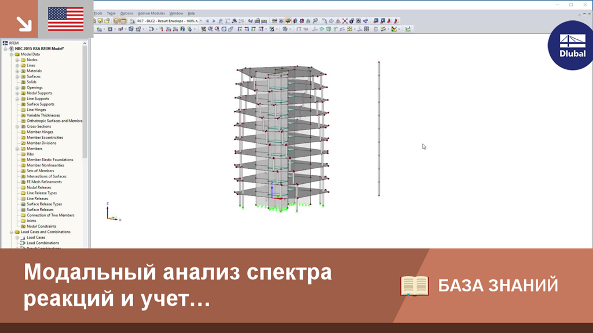Screen dimensions: 593x333
Task: Expand the Materials tree node
Action: coord(17,71)
